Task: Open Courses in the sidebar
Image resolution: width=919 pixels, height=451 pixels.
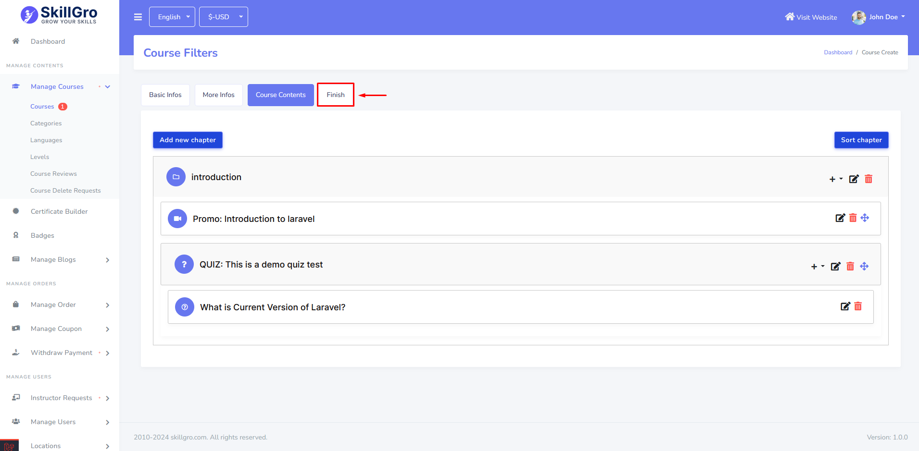Action: (42, 106)
